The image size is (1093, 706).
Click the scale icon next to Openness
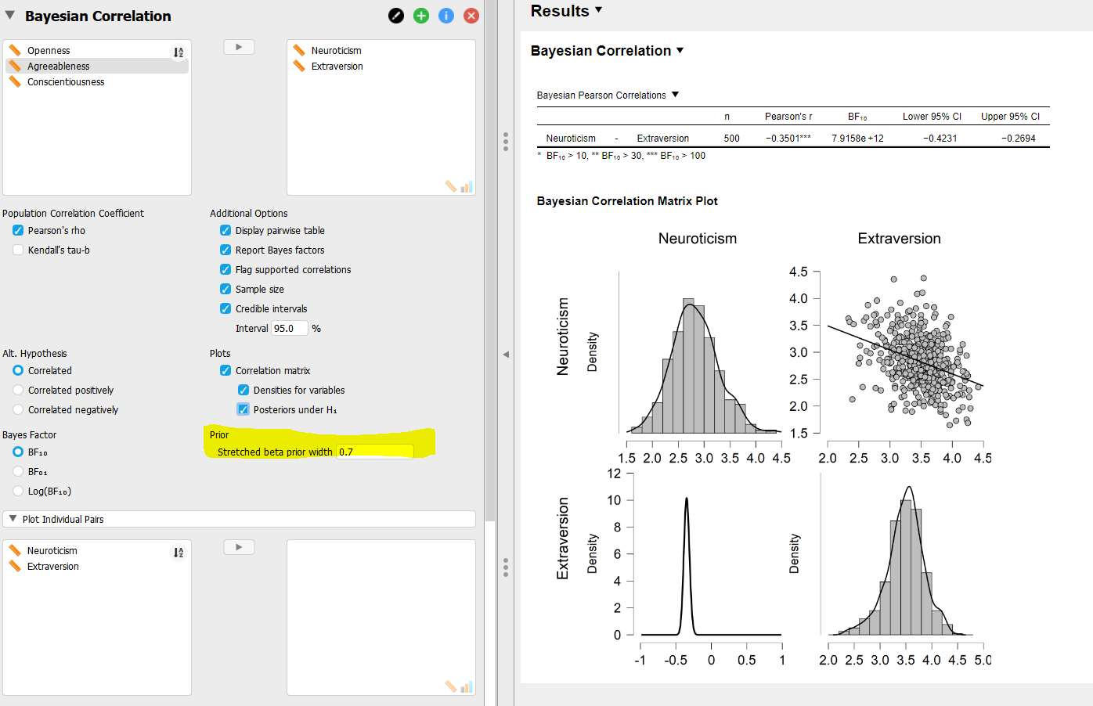click(13, 49)
